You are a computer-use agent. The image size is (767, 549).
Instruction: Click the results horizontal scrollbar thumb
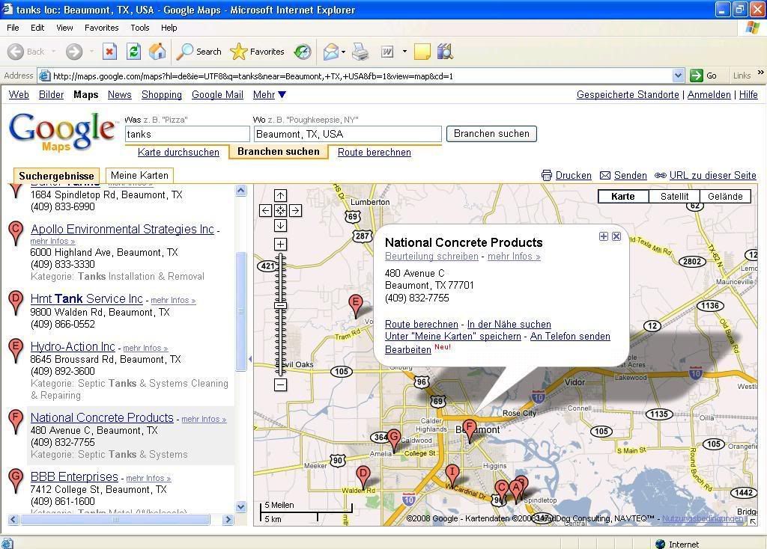pos(115,520)
